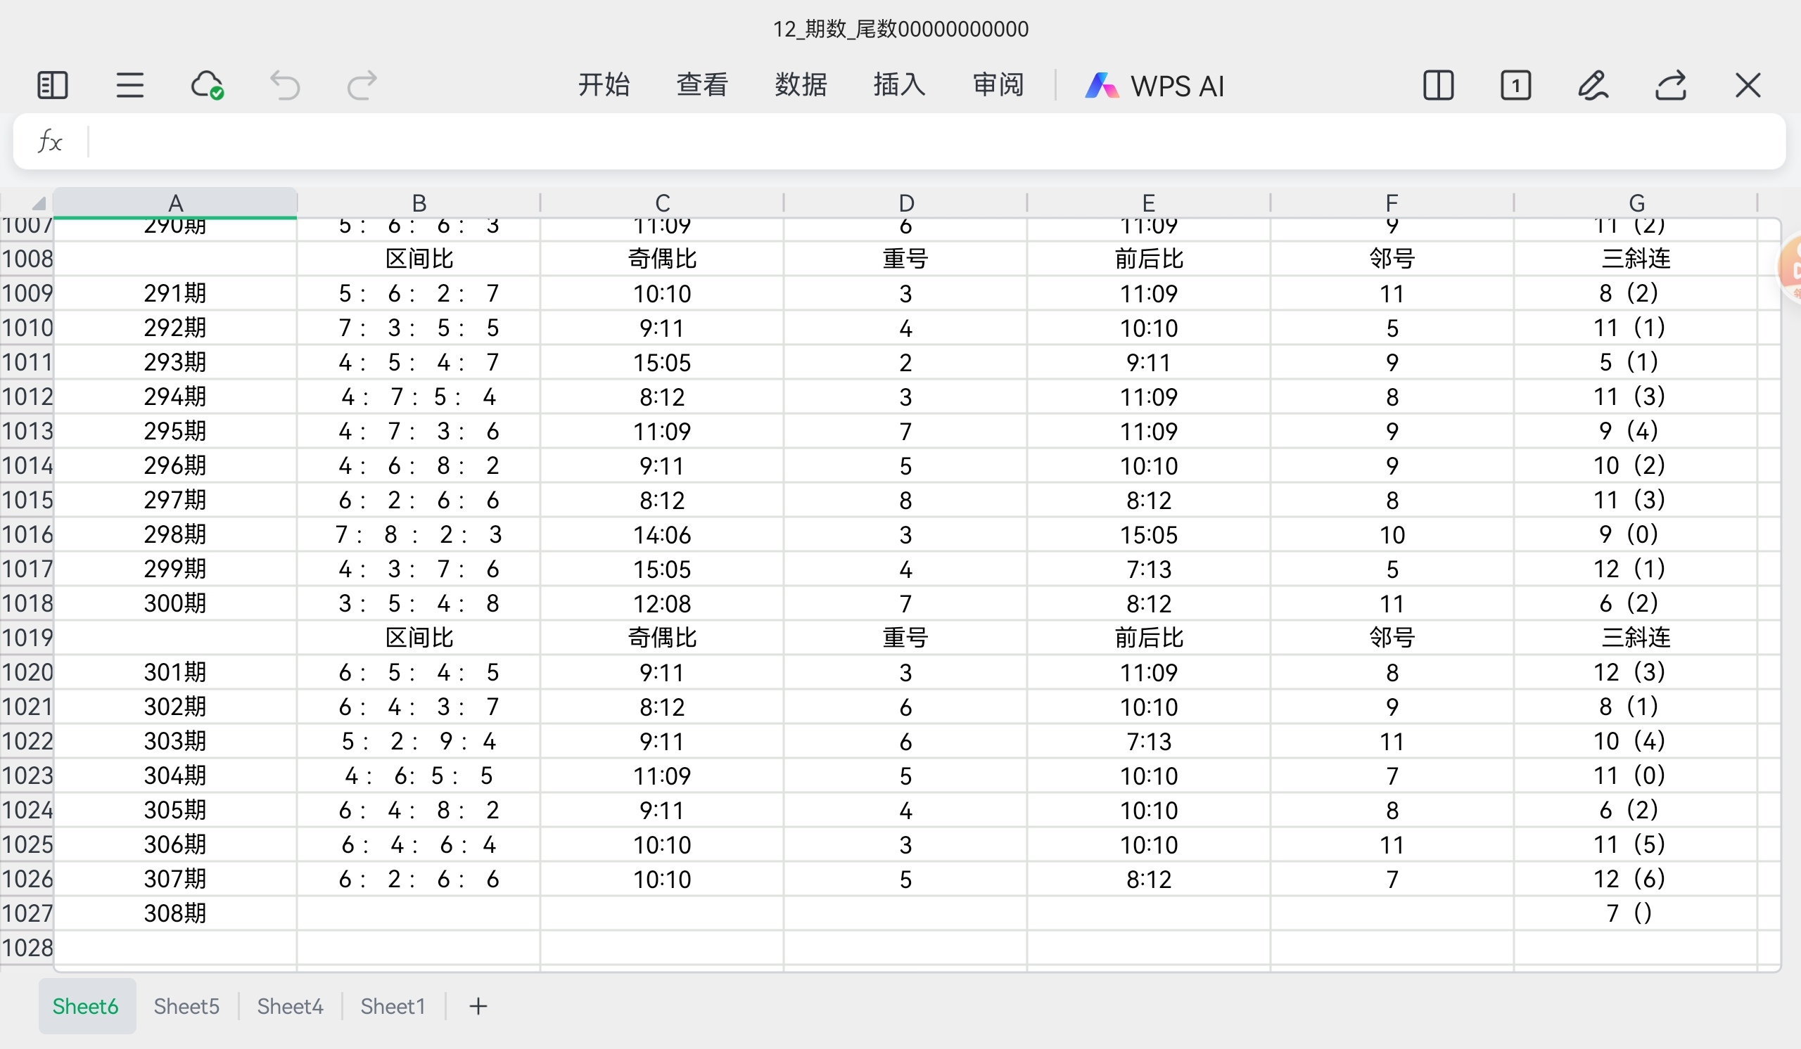This screenshot has width=1801, height=1049.
Task: Select column E header
Action: point(1149,202)
